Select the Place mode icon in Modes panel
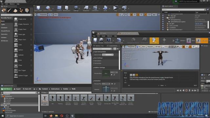 [4, 10]
